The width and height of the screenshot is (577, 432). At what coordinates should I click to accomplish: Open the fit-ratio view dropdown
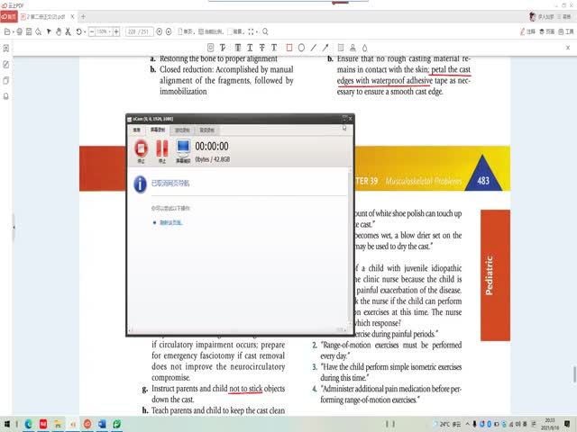[211, 32]
